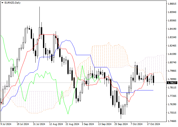Click the 1.75515 price axis label
The image size is (178, 127).
point(172,113)
